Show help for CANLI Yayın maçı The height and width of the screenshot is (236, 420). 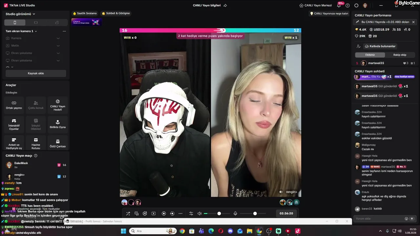(36, 156)
